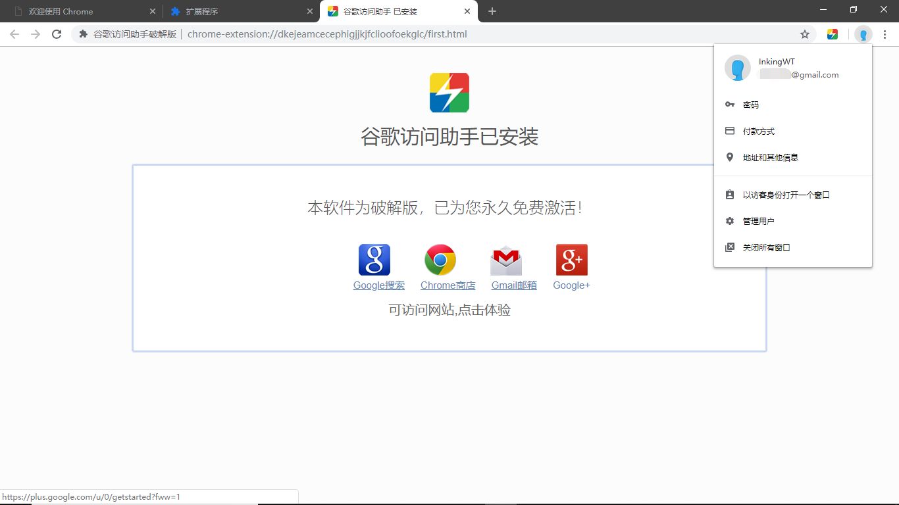Open 付款方式 in the profile menu
899x505 pixels.
coord(793,131)
